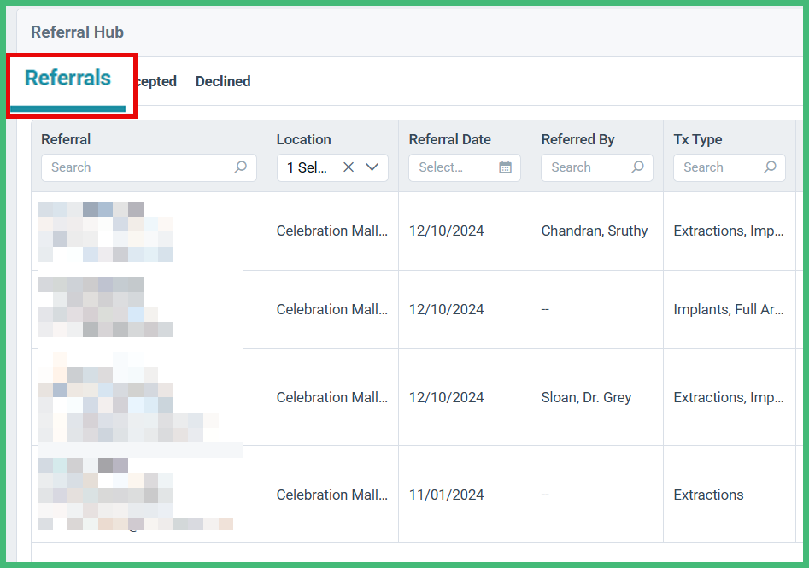
Task: Select the Referrals tab
Action: [x=67, y=78]
